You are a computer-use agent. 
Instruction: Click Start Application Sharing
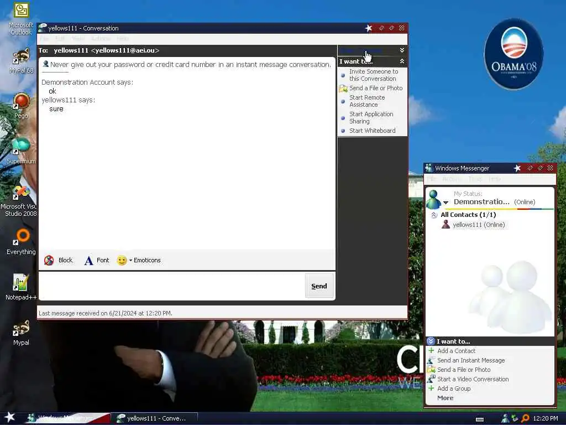coord(371,118)
